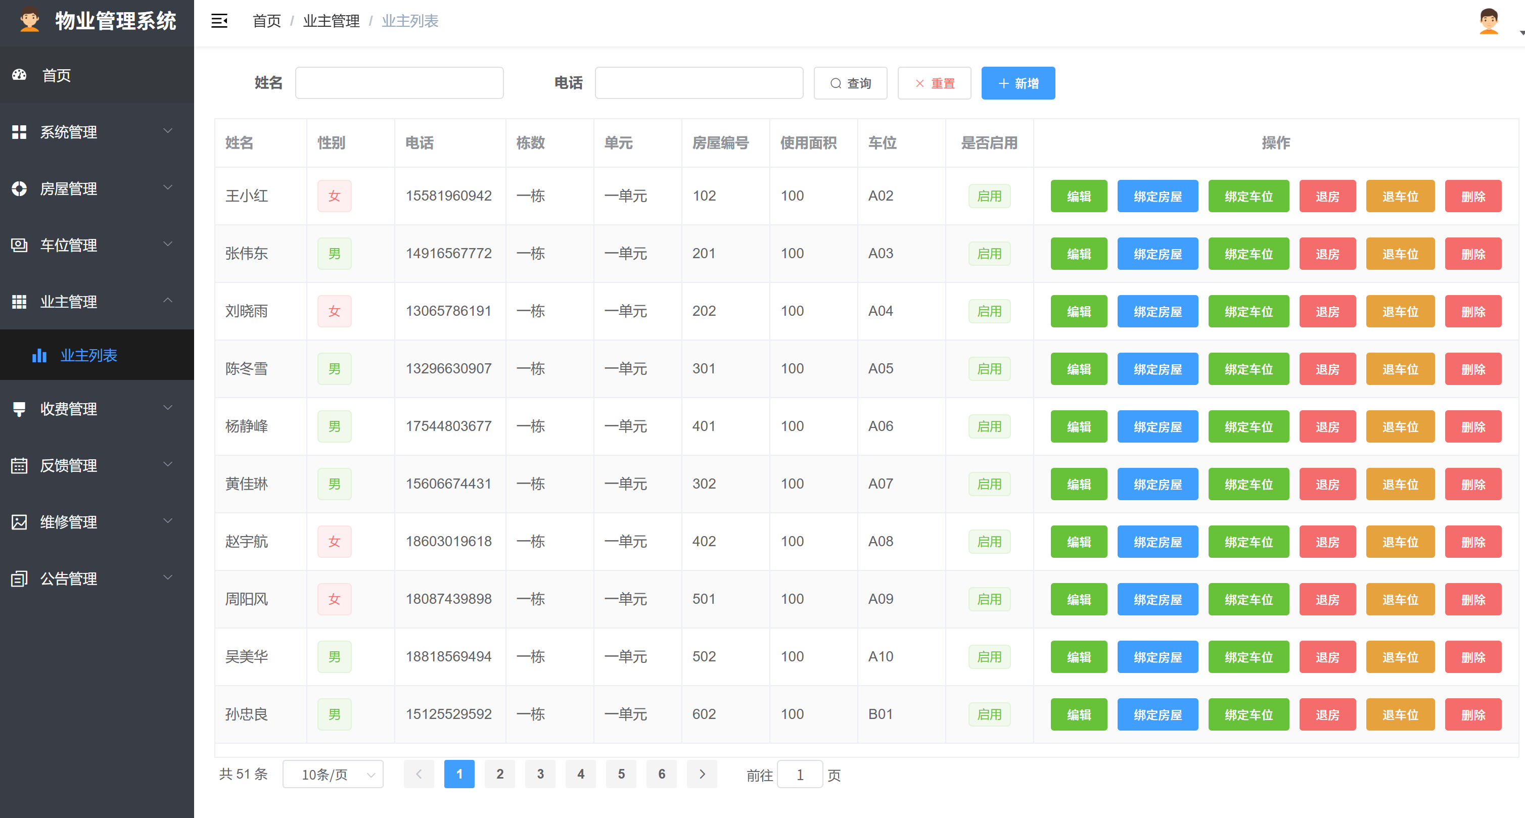
Task: Click the icon beside 车位管理
Action: coord(20,245)
